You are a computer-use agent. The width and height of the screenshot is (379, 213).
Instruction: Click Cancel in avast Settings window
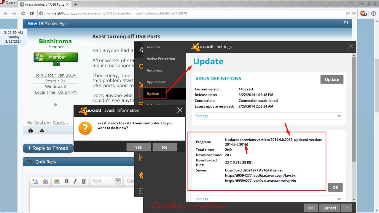coord(329,208)
